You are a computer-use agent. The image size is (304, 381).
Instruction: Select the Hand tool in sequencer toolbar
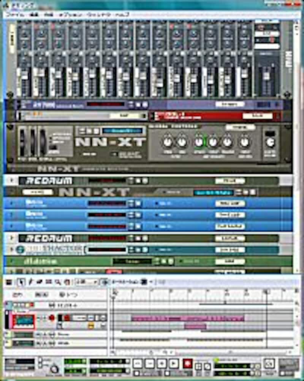point(67,282)
